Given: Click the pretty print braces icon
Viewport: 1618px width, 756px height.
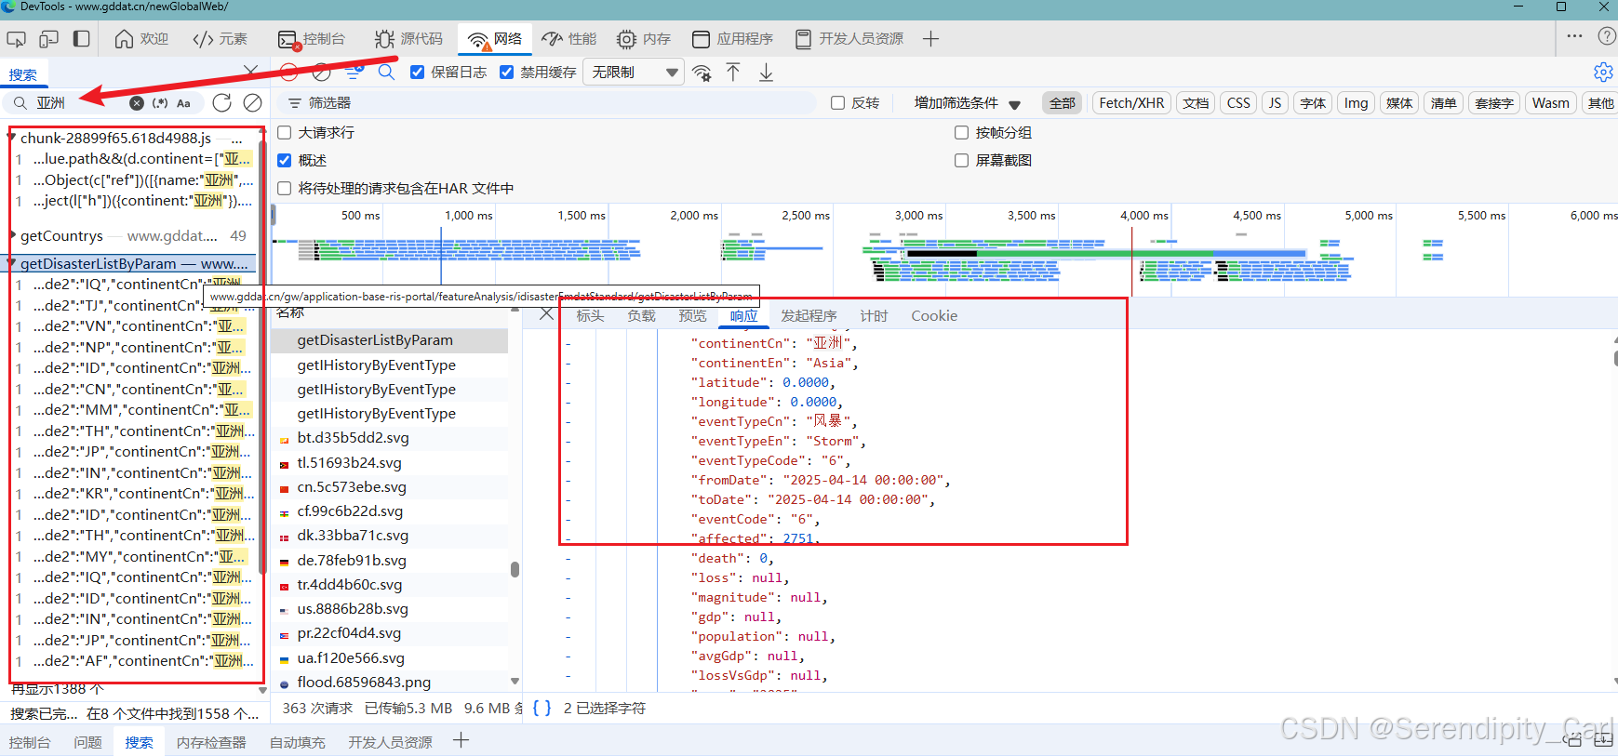Looking at the screenshot, I should pyautogui.click(x=542, y=708).
